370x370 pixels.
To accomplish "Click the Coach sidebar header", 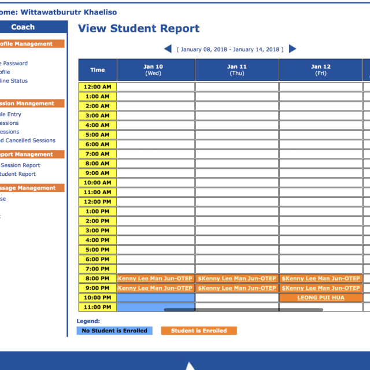I will (x=33, y=27).
